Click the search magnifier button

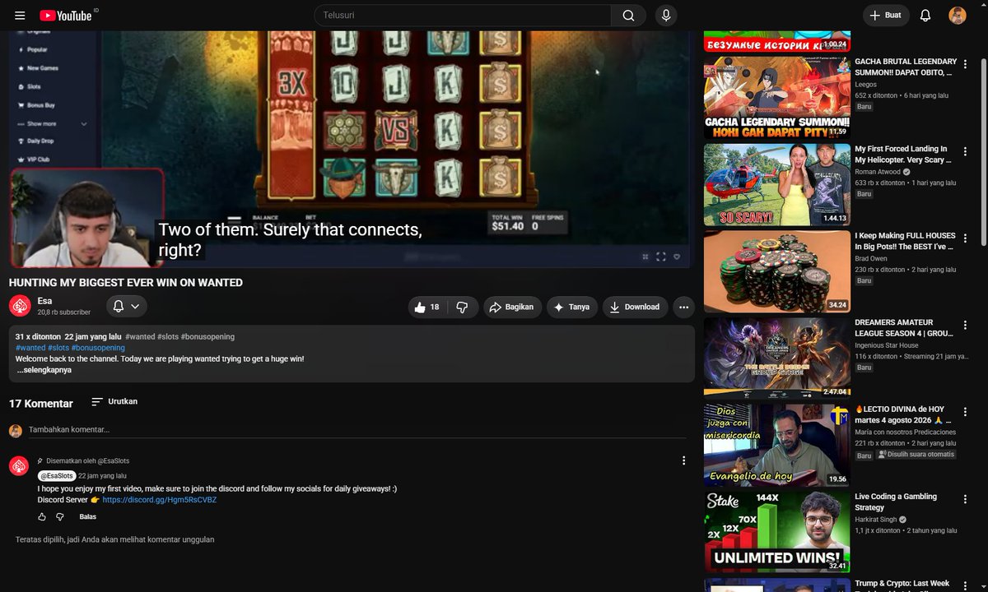[x=628, y=16]
